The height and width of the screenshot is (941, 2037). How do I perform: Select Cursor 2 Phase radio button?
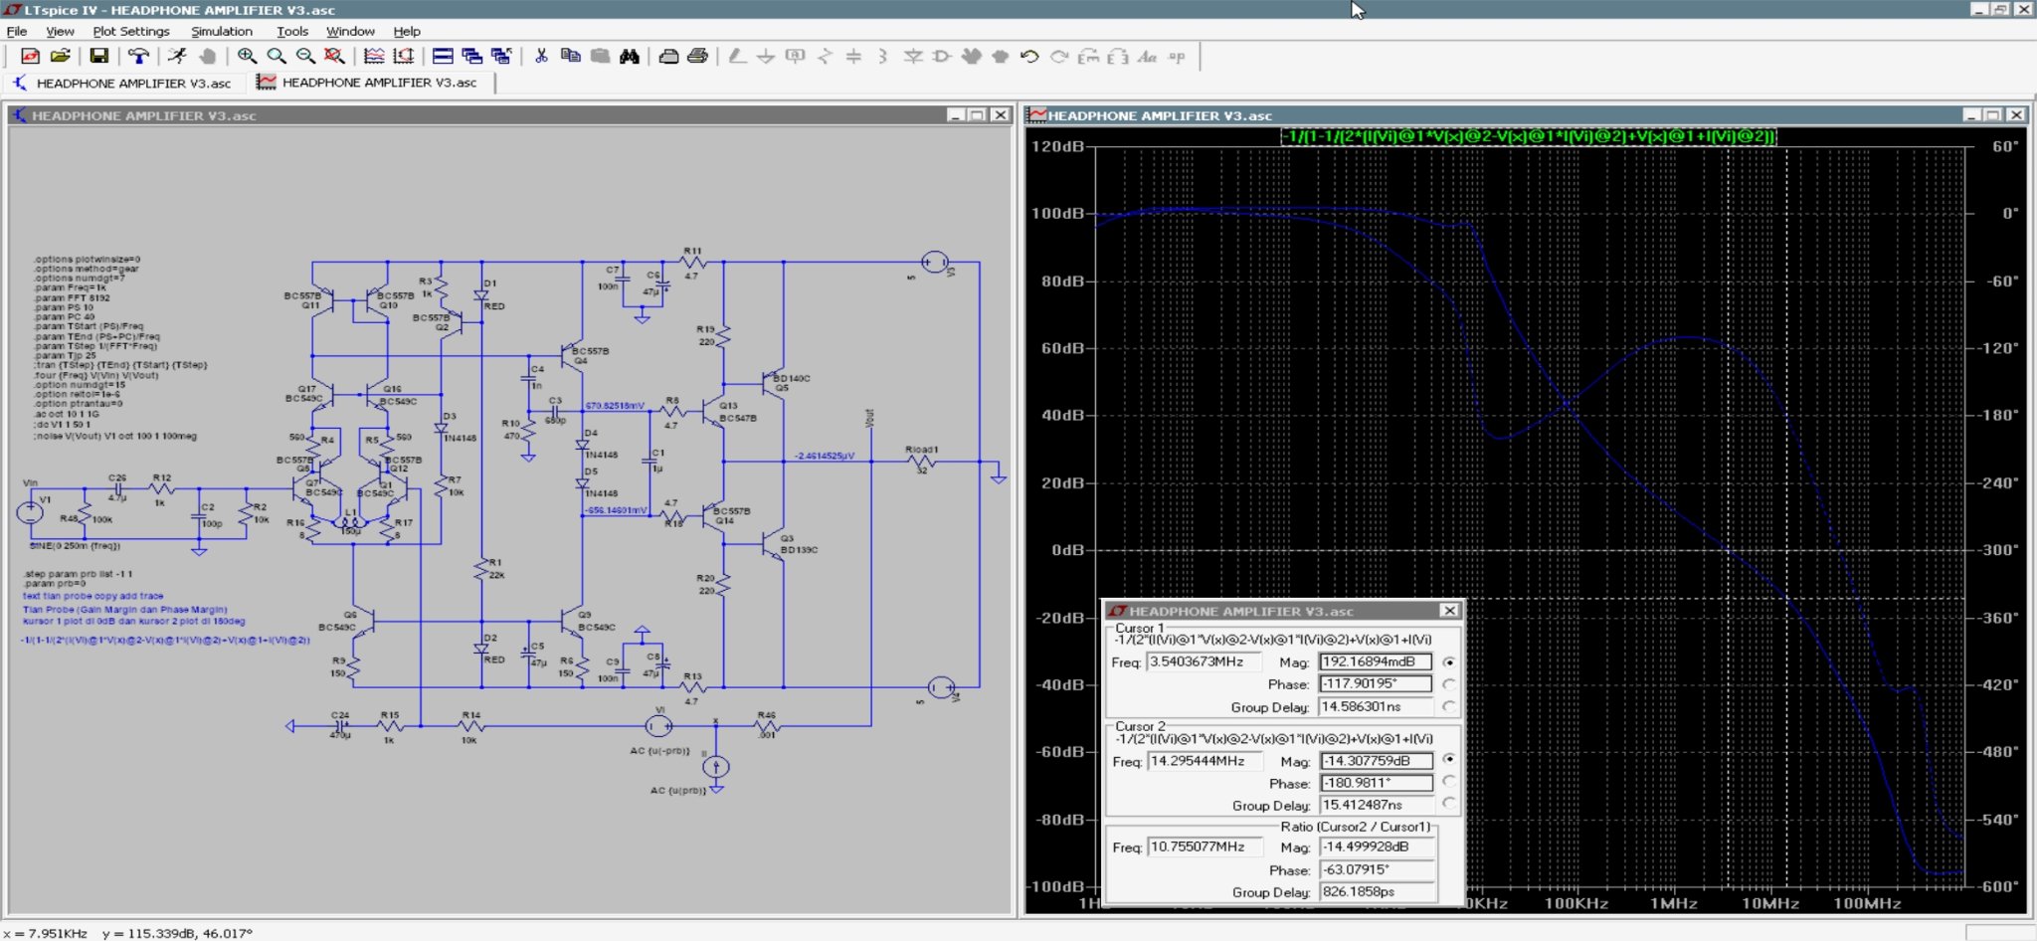pyautogui.click(x=1449, y=782)
